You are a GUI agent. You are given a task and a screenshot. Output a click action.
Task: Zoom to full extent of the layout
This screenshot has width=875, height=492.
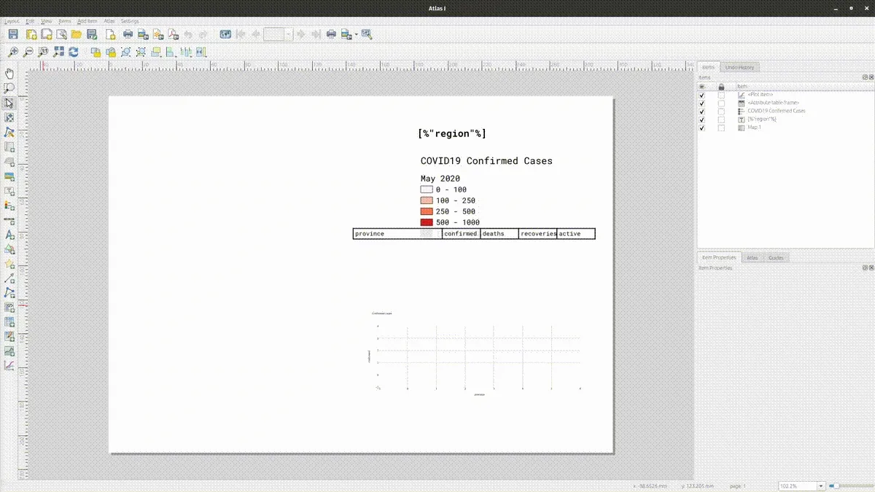pyautogui.click(x=57, y=52)
